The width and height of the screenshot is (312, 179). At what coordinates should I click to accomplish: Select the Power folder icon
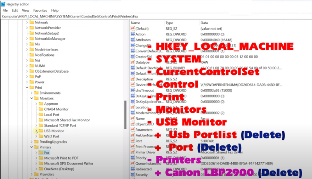click(32, 82)
